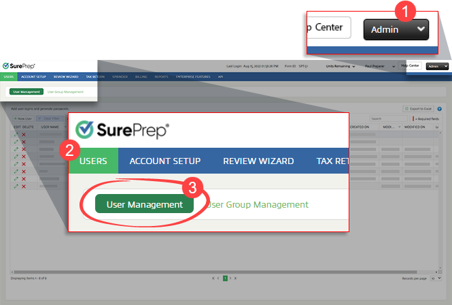
Task: Click the horizontal scrollbar's left arrow
Action: tap(12, 272)
